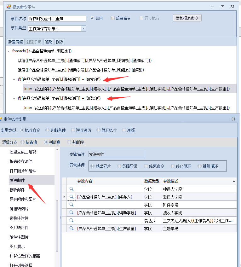Viewport: 241px width, 267px height.
Task: Click magnifier icon in 接收人字段 row
Action: coord(72,212)
